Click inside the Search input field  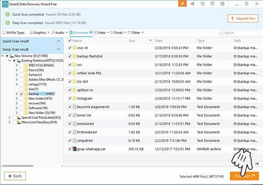point(239,33)
